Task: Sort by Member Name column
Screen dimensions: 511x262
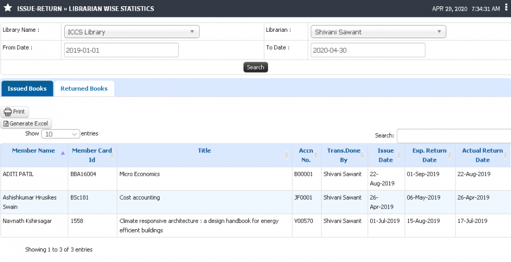Action: coord(34,155)
